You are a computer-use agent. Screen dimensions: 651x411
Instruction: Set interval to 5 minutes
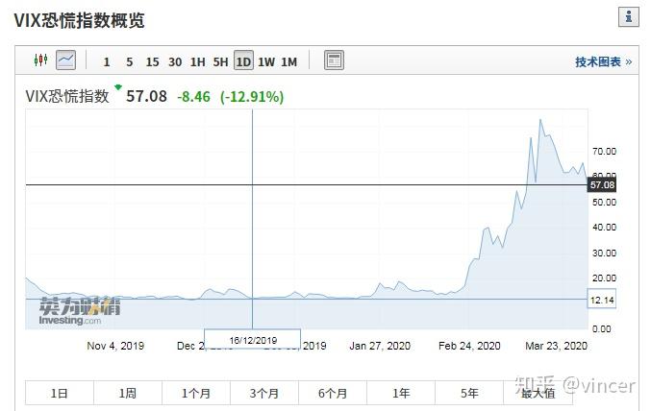point(130,62)
